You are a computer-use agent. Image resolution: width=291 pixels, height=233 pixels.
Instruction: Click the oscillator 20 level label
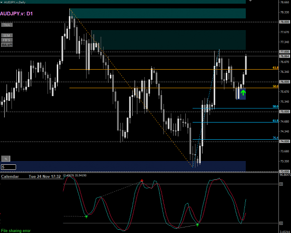pos(281,223)
